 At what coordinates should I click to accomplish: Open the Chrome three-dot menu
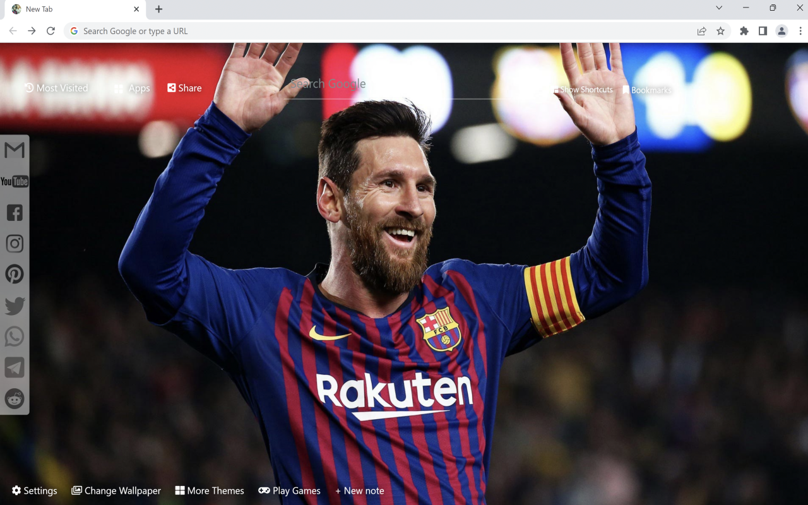pos(800,31)
